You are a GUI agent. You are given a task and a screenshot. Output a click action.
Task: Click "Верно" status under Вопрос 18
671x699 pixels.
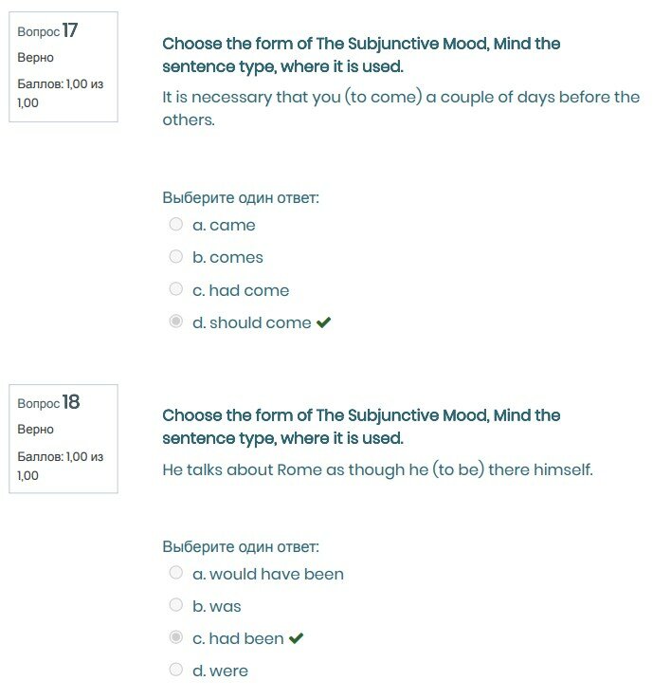click(x=36, y=430)
